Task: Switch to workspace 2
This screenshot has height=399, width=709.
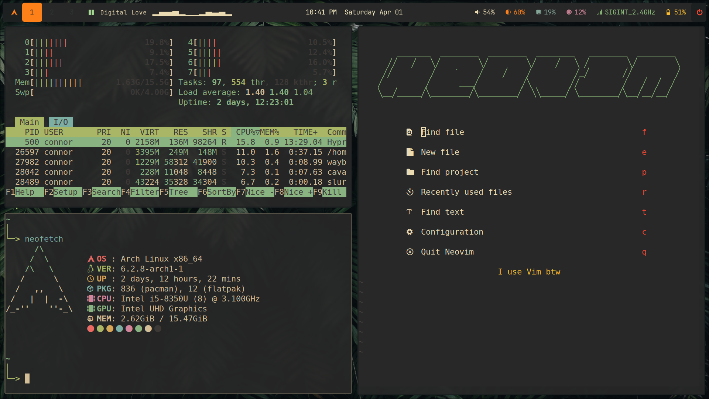Action: (x=52, y=12)
